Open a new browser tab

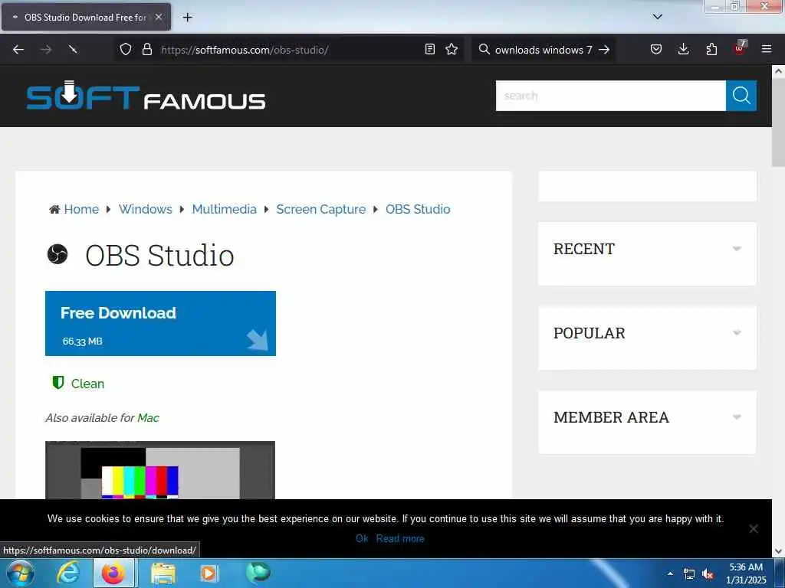187,18
